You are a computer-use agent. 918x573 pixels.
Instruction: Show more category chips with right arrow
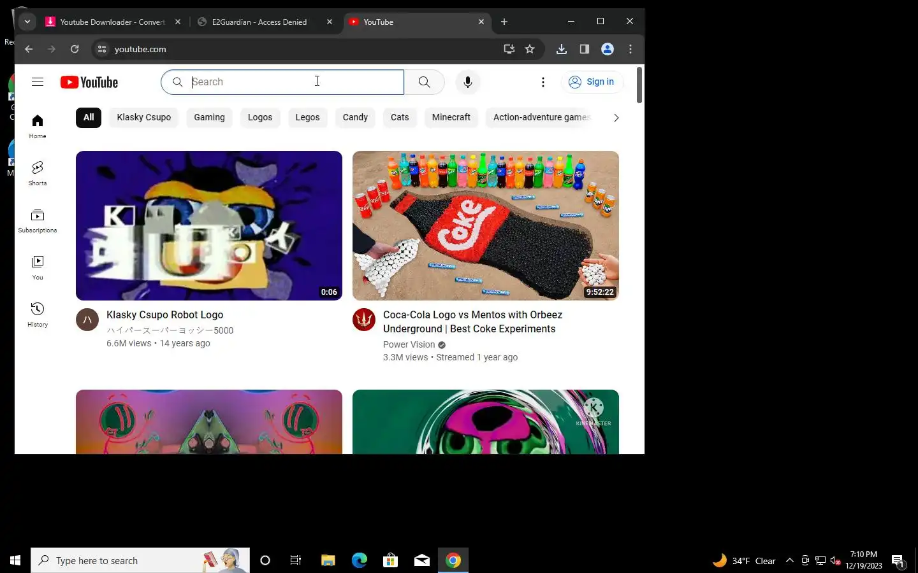616,117
